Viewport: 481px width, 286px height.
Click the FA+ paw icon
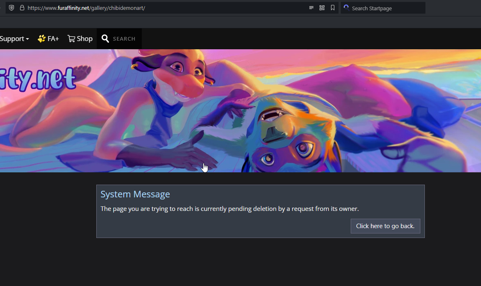coord(41,39)
